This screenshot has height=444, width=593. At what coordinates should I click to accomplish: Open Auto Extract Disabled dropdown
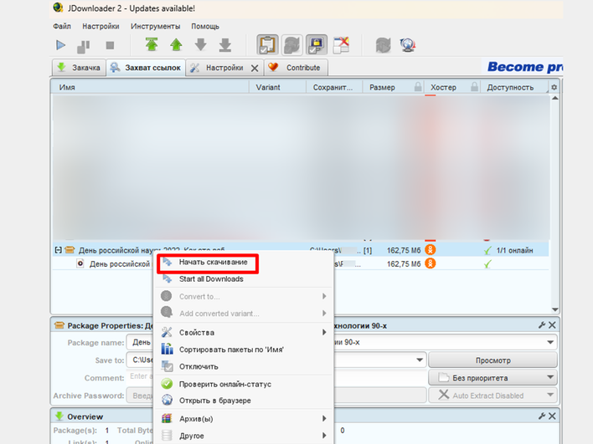coord(492,396)
